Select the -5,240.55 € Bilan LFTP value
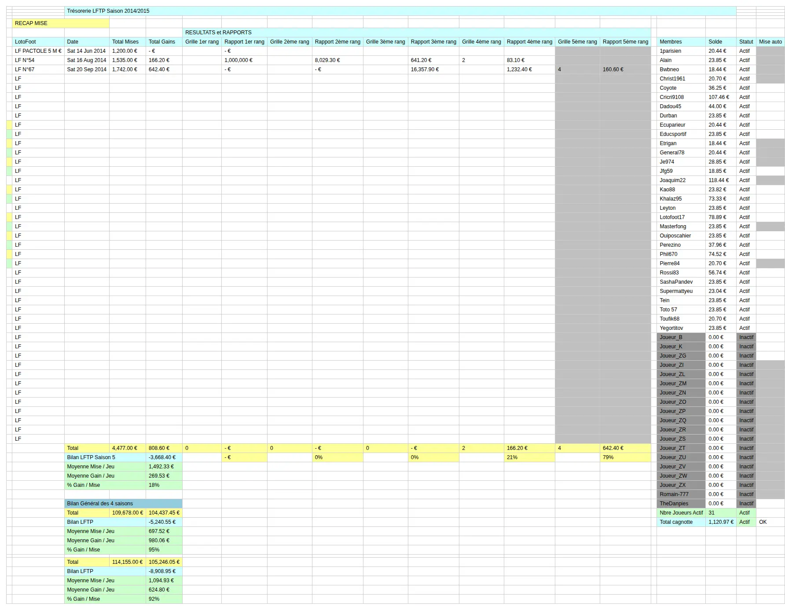The image size is (785, 610). tap(164, 522)
